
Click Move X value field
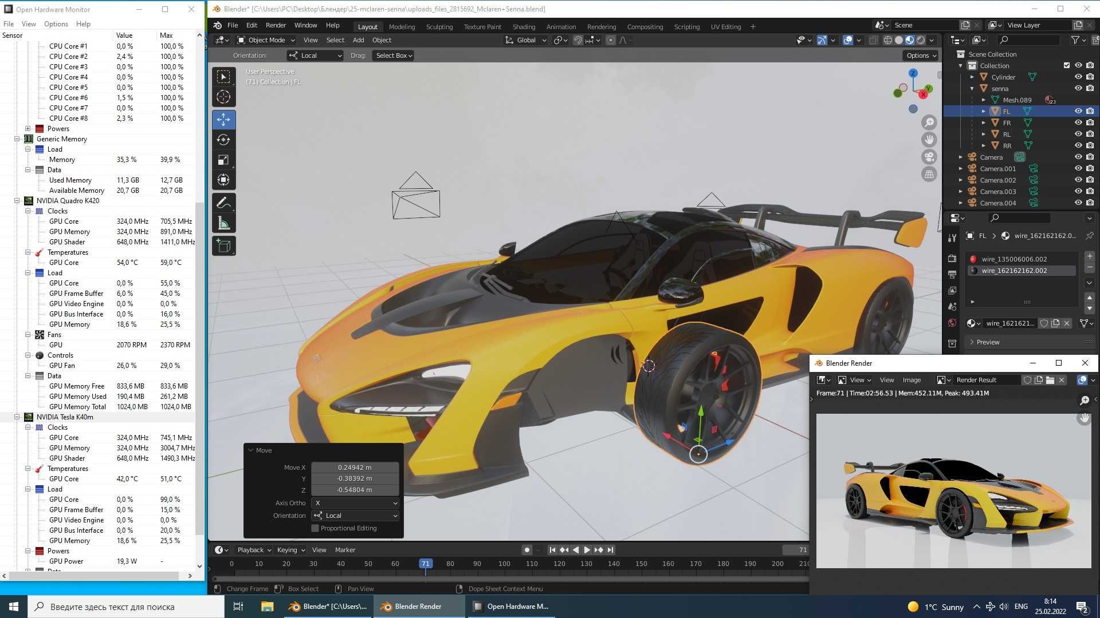tap(355, 468)
